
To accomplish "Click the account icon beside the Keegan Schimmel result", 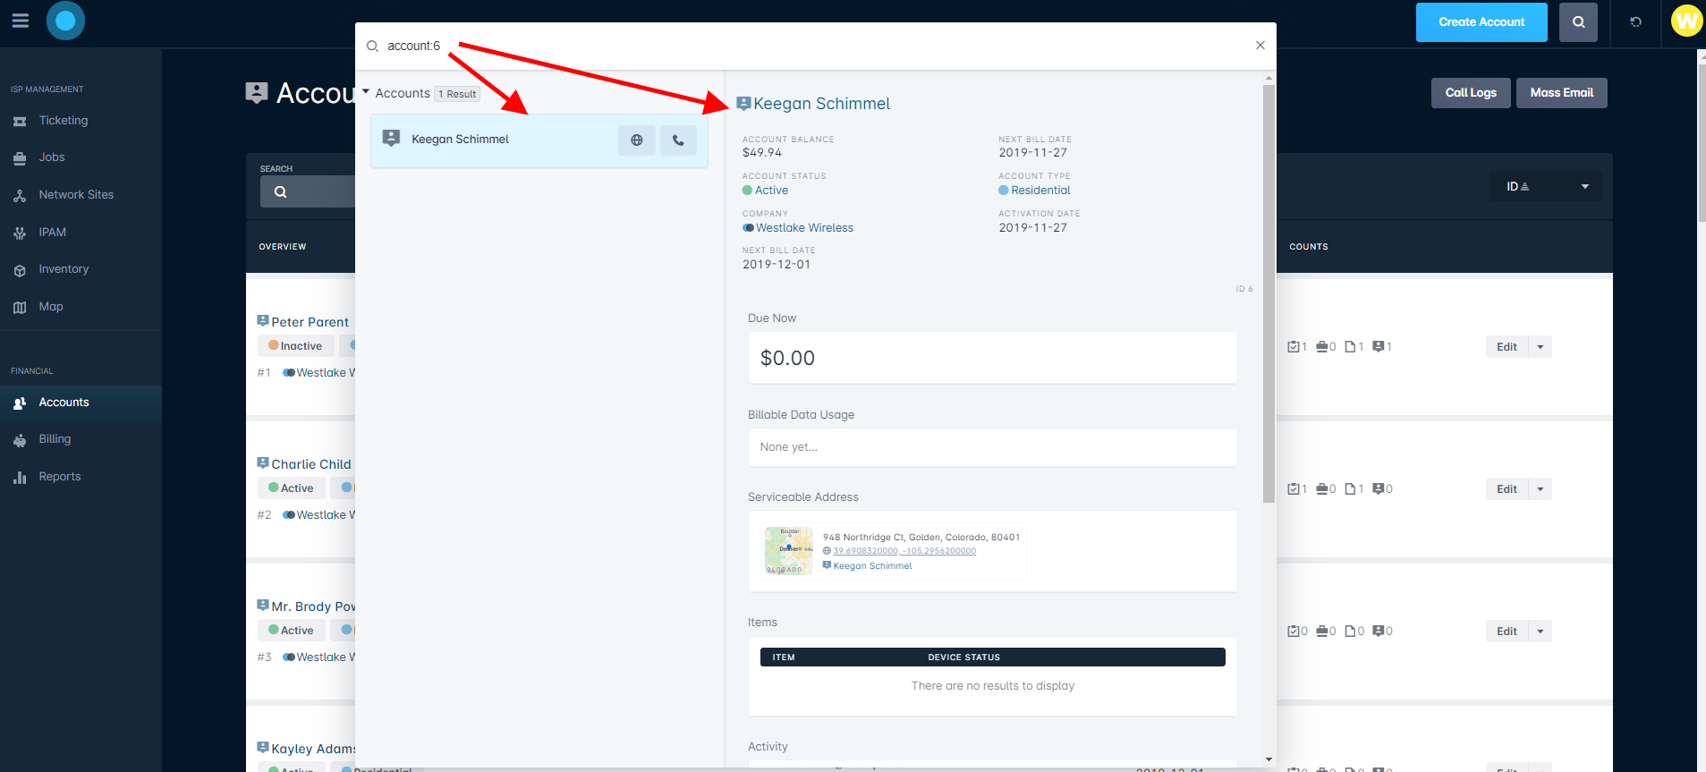I will click(391, 138).
